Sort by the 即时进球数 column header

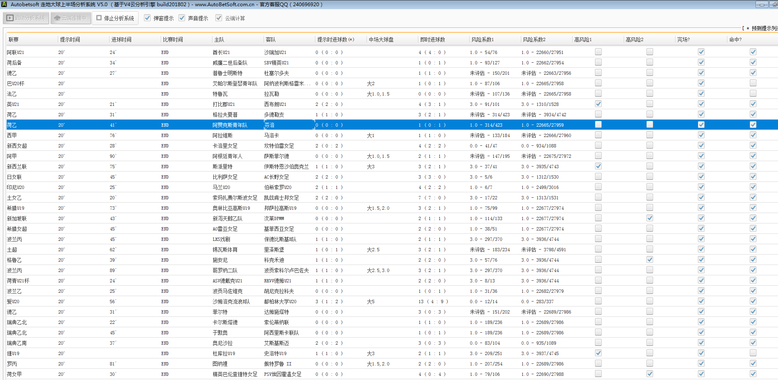click(x=432, y=39)
